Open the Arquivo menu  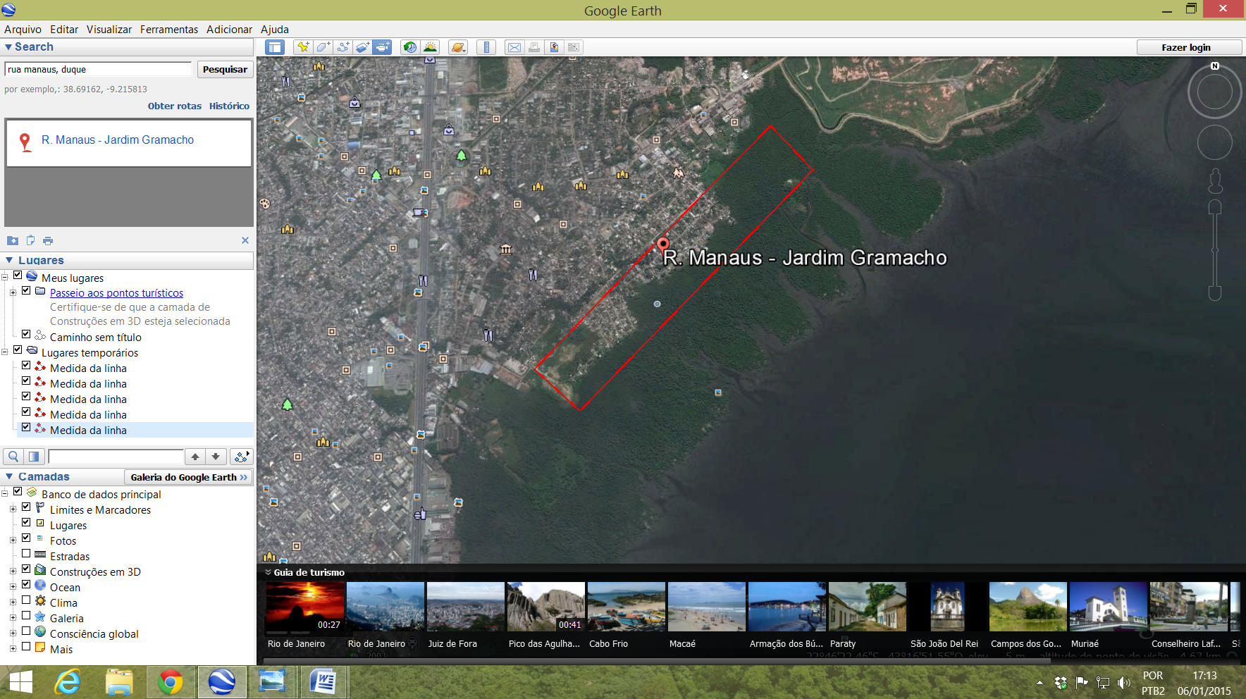coord(23,30)
